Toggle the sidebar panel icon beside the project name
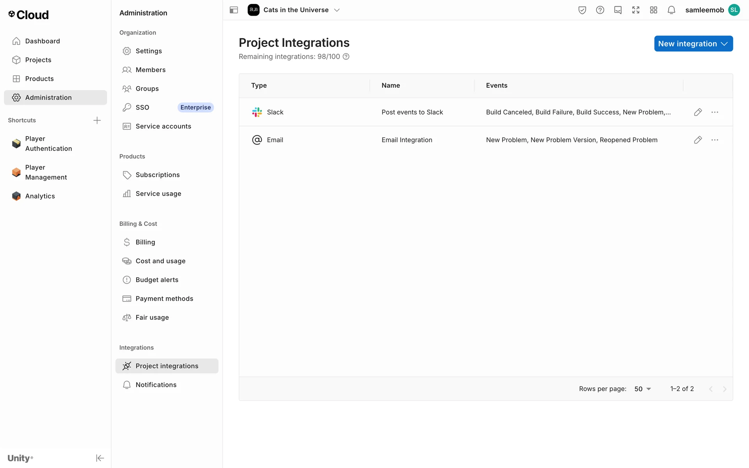This screenshot has height=468, width=749. [234, 10]
